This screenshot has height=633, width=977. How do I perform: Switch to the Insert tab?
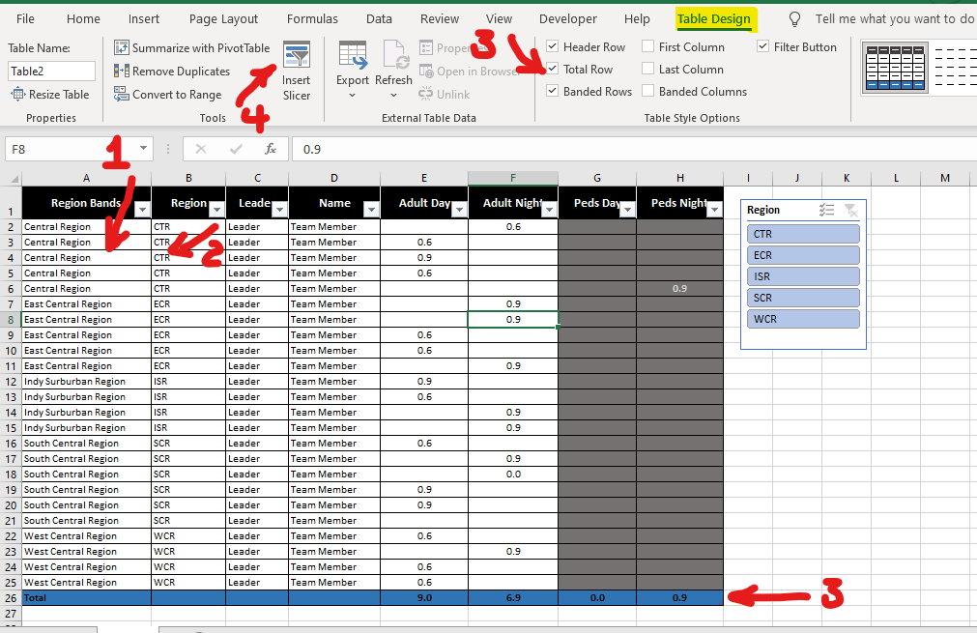coord(144,18)
